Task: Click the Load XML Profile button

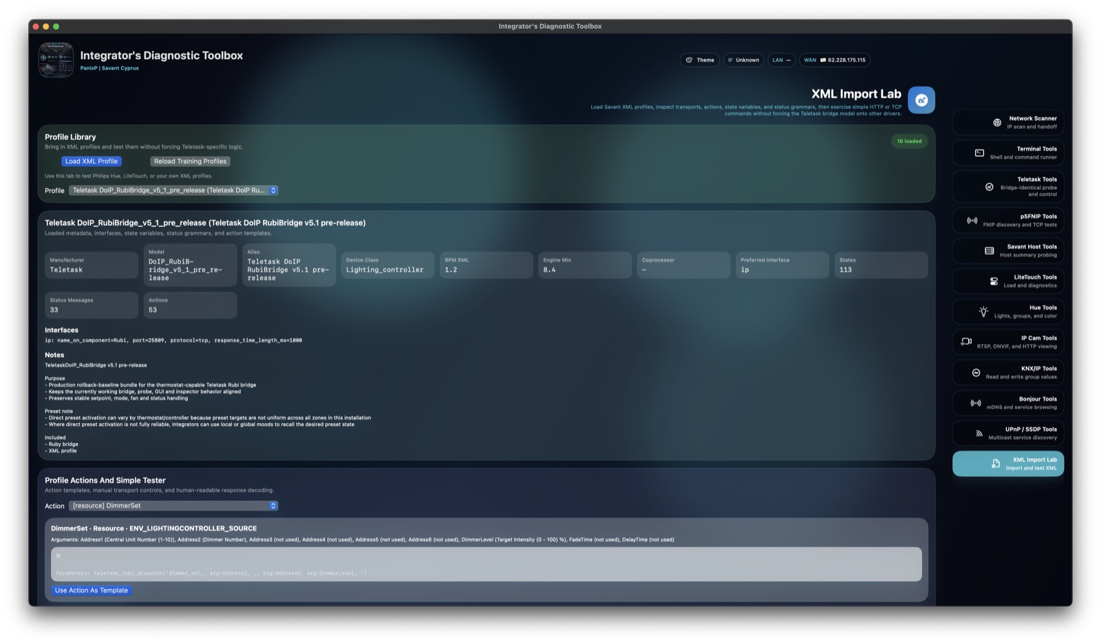Action: point(92,161)
